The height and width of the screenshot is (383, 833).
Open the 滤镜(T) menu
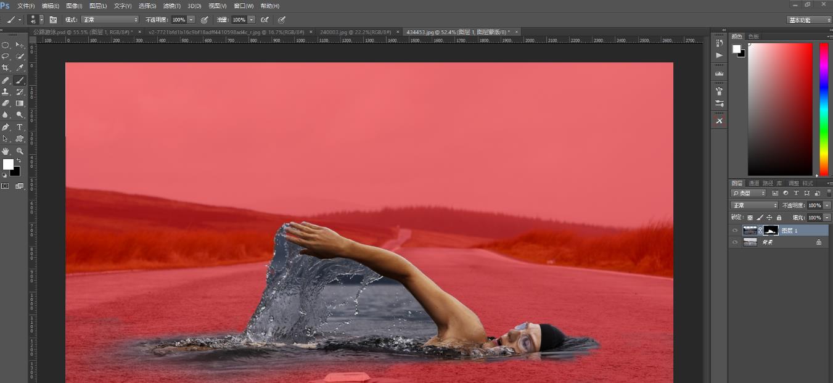(x=171, y=6)
